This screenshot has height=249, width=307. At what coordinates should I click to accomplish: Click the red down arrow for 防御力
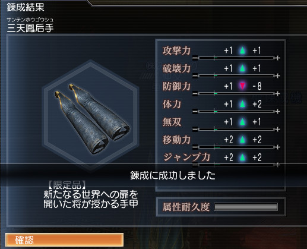[x=242, y=86]
